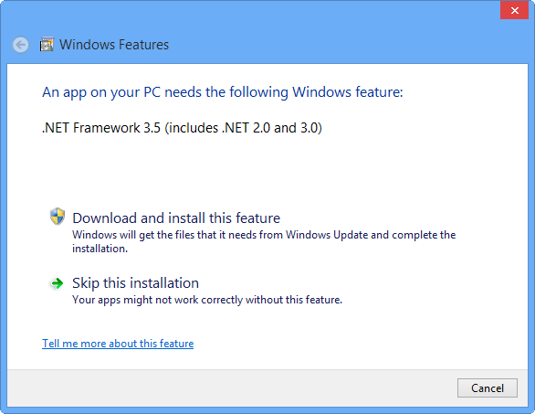Click the back arrow button

tap(20, 45)
